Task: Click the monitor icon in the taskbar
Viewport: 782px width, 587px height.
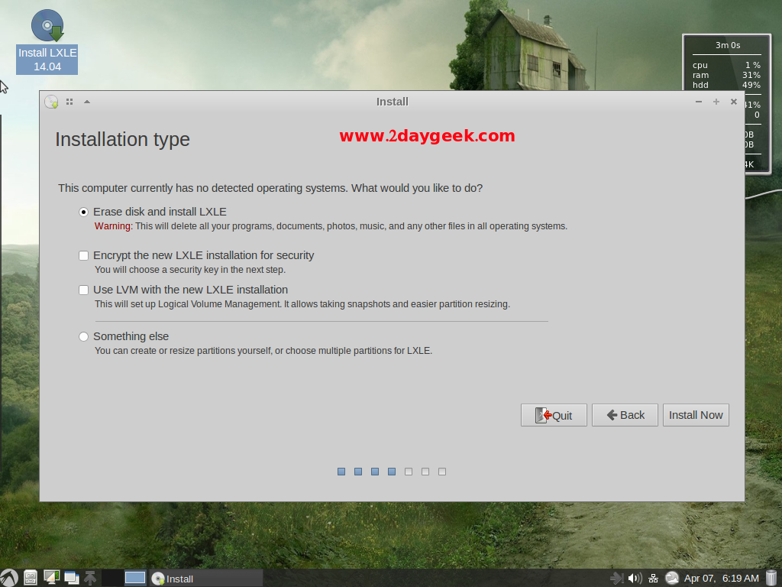Action: 51,578
